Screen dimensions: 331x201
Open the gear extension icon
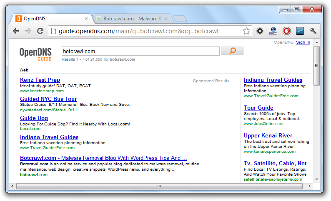(260, 31)
